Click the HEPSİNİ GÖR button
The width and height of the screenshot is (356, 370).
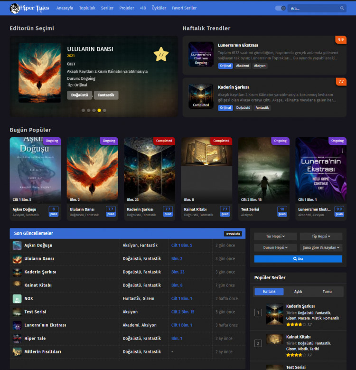[x=233, y=234]
